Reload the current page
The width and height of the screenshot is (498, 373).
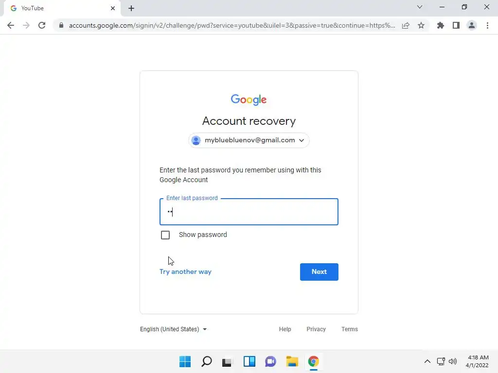(42, 25)
